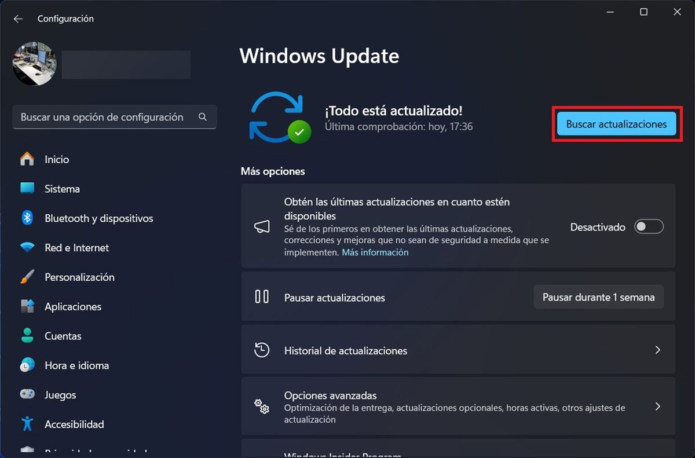Click the Historial de actualizaciones clock icon

pyautogui.click(x=262, y=350)
